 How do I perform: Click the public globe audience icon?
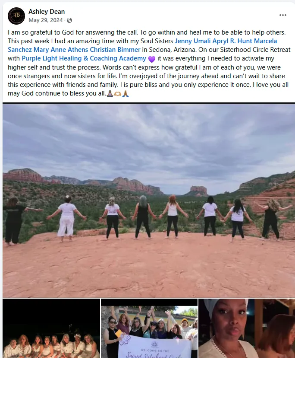[69, 20]
